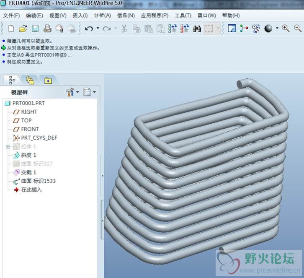Screen dimensions: 304x278
Task: Create a new file with the New icon
Action: pyautogui.click(x=11, y=29)
